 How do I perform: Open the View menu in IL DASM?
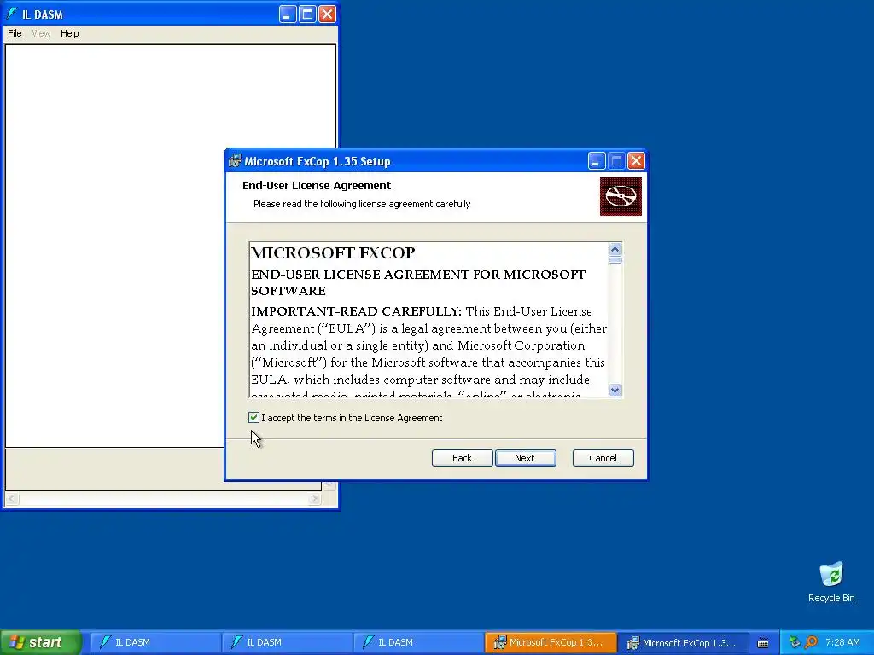click(41, 33)
